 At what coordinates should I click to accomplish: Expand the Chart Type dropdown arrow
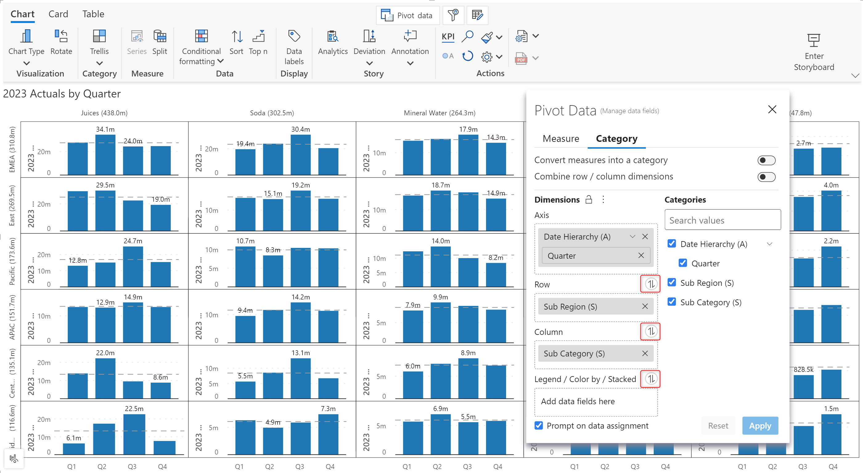click(27, 63)
